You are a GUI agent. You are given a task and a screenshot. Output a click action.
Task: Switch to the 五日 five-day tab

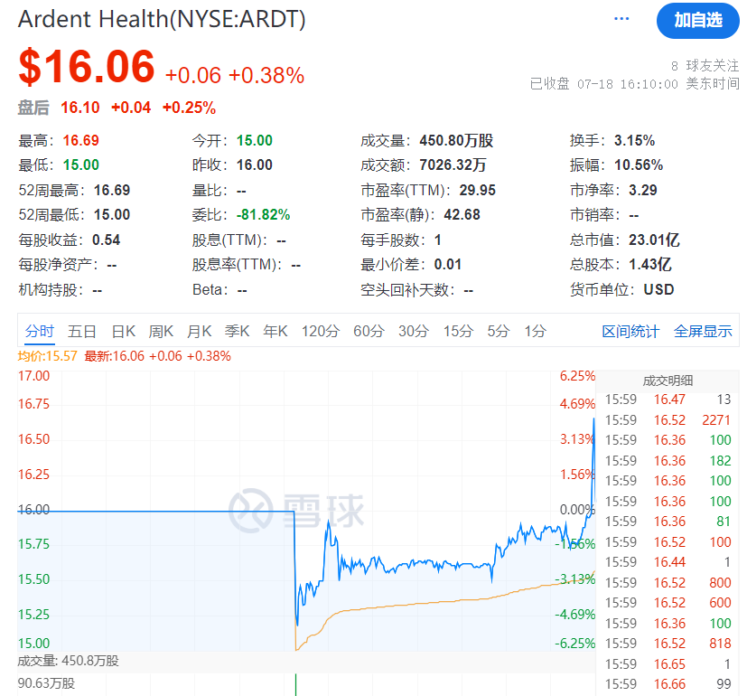82,331
